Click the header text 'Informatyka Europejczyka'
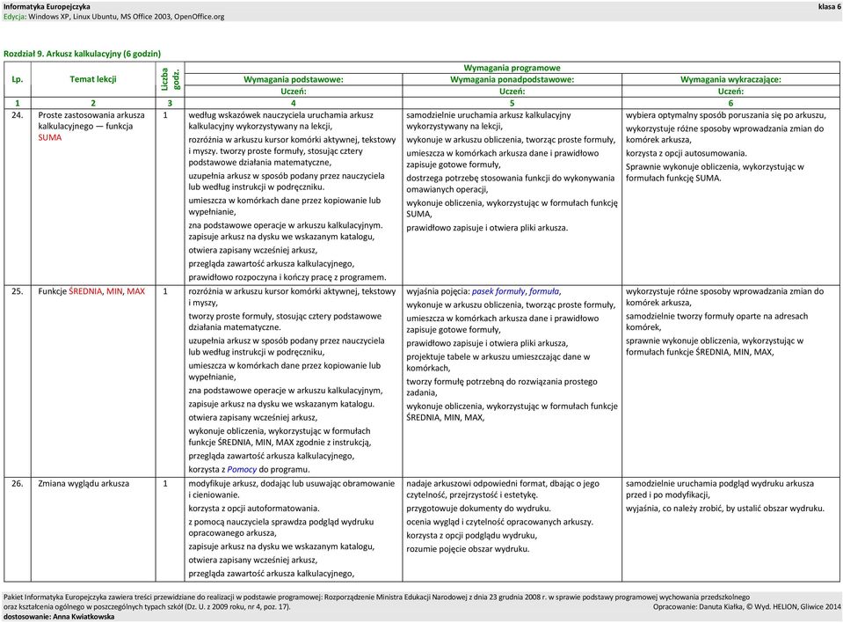The image size is (843, 623). [x=47, y=6]
